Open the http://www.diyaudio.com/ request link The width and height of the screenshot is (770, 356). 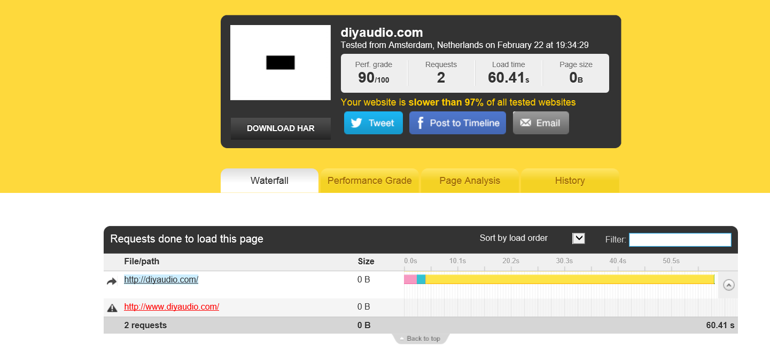click(x=172, y=306)
